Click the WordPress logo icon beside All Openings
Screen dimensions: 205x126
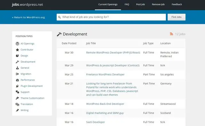[17, 43]
